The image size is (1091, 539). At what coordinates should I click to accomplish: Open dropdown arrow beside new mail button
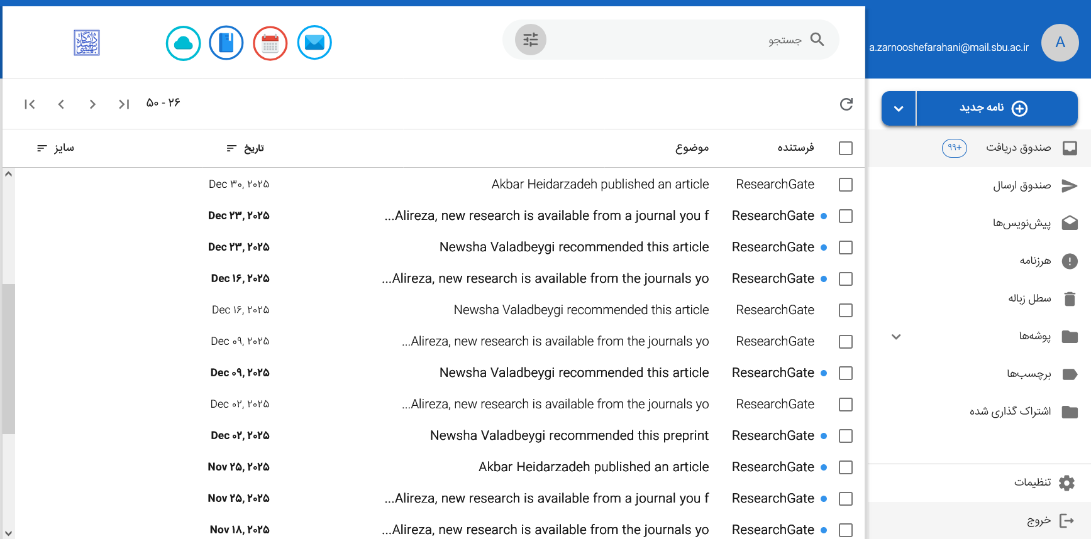(x=899, y=109)
